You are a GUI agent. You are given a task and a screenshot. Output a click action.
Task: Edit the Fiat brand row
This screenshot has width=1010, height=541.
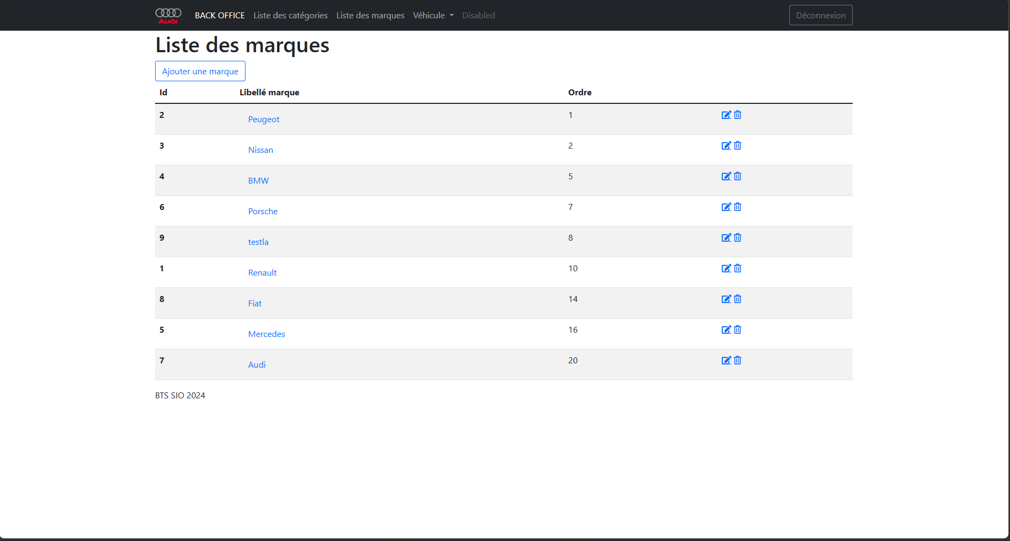726,299
